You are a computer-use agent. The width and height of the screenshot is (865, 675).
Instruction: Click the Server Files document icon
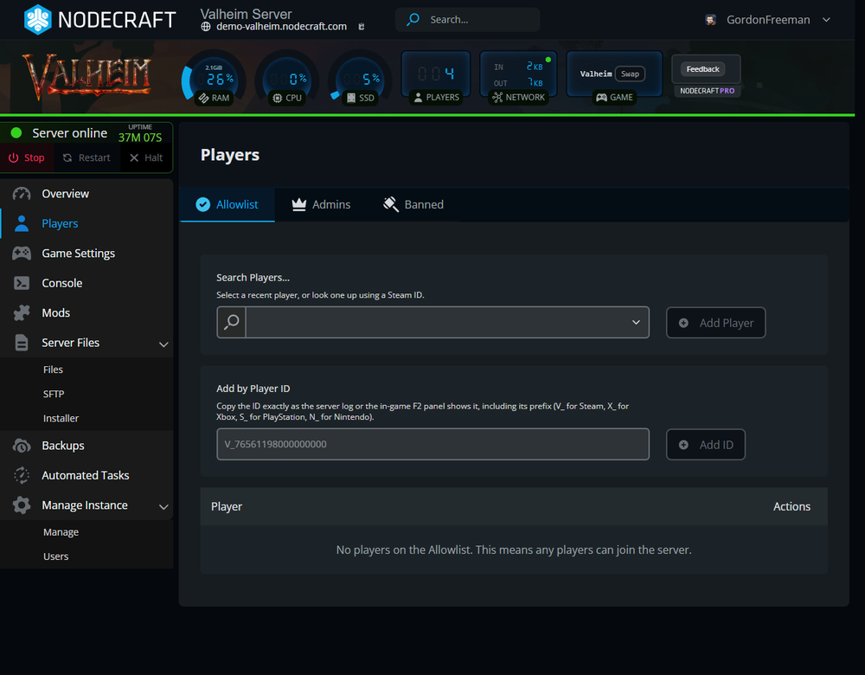[x=22, y=343]
